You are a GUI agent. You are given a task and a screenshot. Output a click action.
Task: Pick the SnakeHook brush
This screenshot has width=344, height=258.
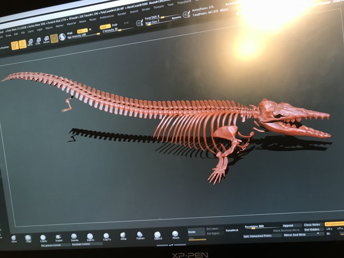pos(58,238)
